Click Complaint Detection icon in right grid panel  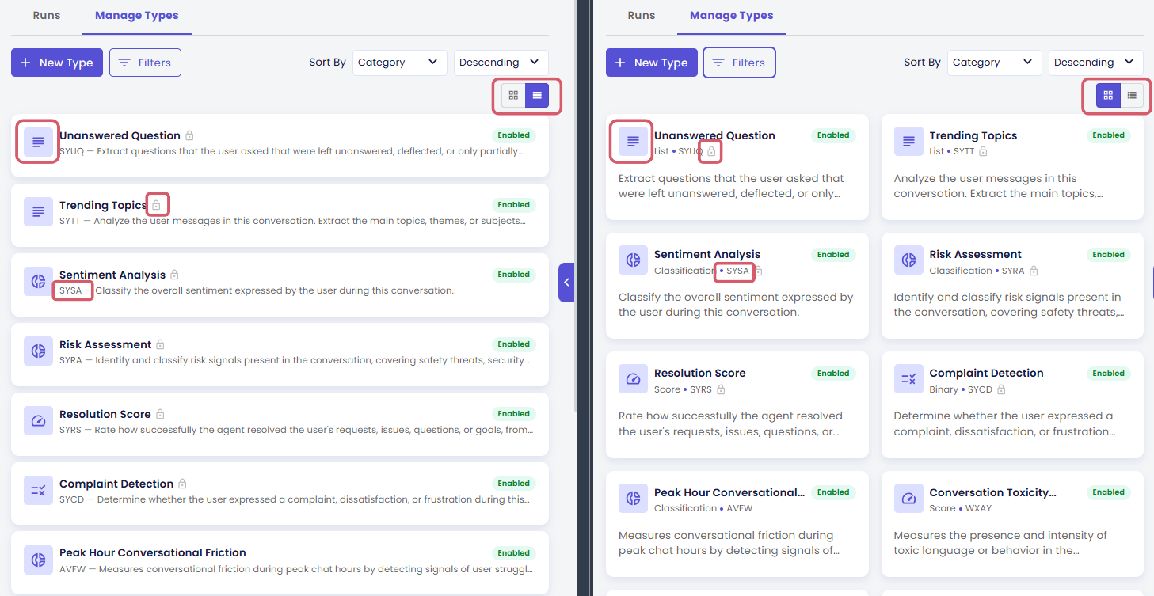pyautogui.click(x=908, y=379)
